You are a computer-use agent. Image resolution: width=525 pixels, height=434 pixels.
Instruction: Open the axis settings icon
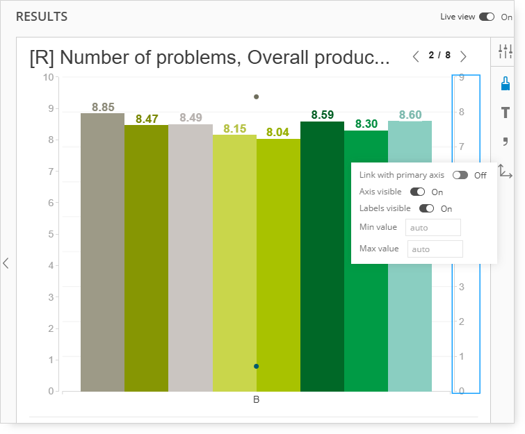pos(505,172)
